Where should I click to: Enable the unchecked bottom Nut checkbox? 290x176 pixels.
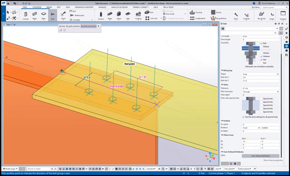point(262,63)
